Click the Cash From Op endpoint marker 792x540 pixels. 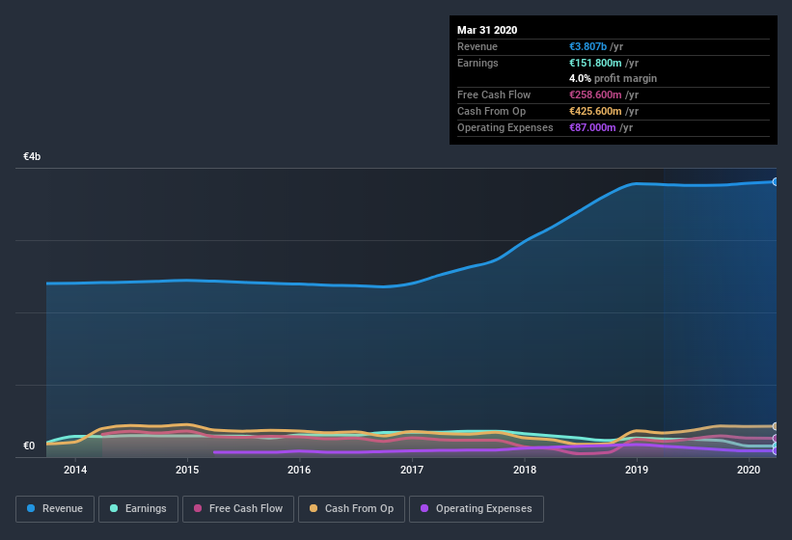[x=775, y=426]
